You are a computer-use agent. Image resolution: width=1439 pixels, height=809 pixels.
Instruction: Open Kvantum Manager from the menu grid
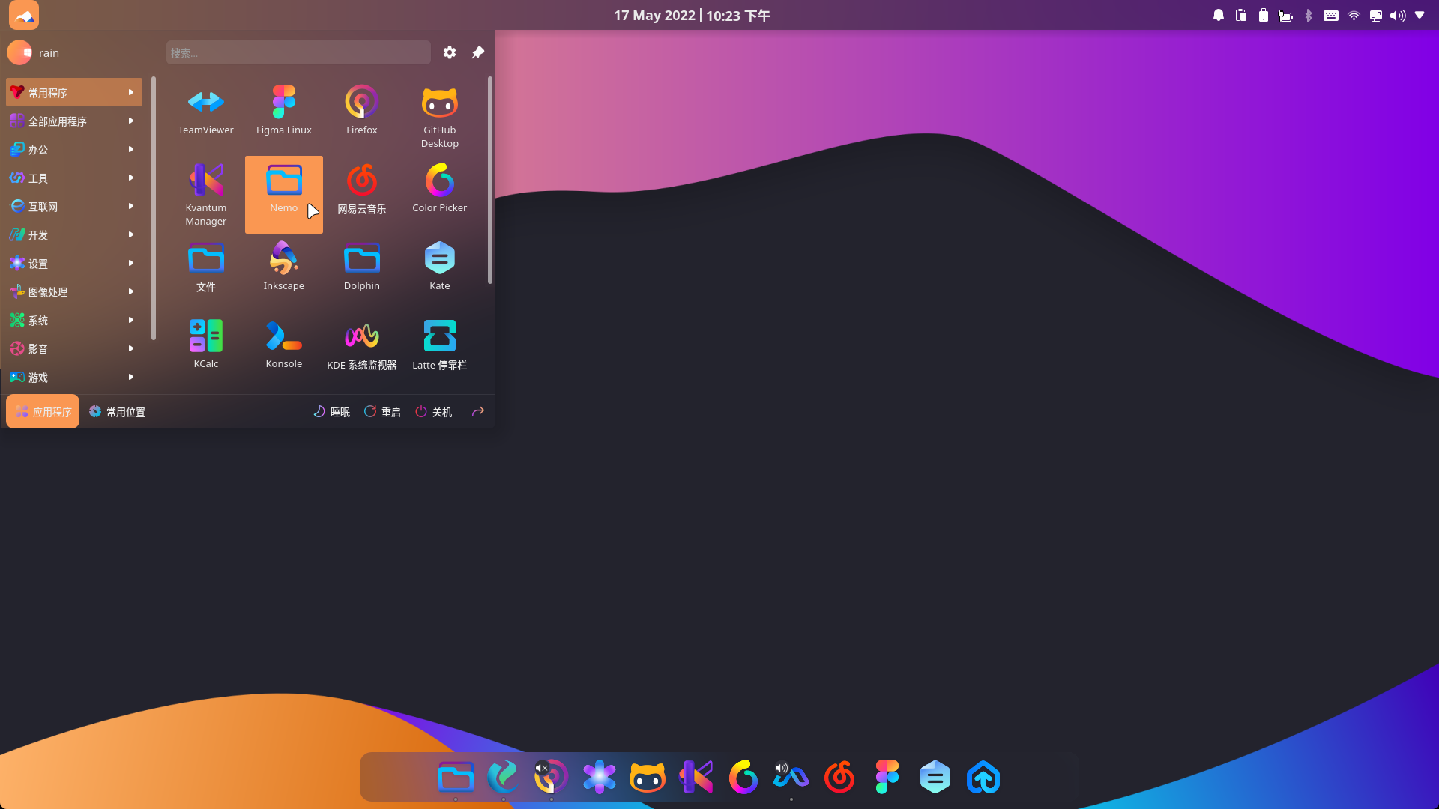[205, 195]
